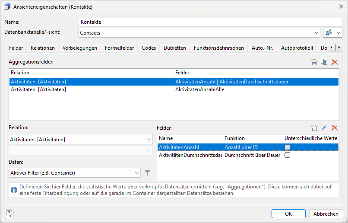Toggle Unterschiedliche Werte for AktivitätenAnzahl
This screenshot has width=348, height=223.
[287, 147]
